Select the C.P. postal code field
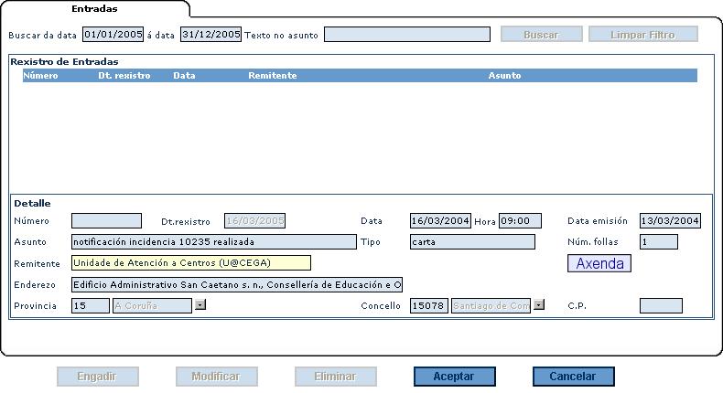 click(x=660, y=305)
